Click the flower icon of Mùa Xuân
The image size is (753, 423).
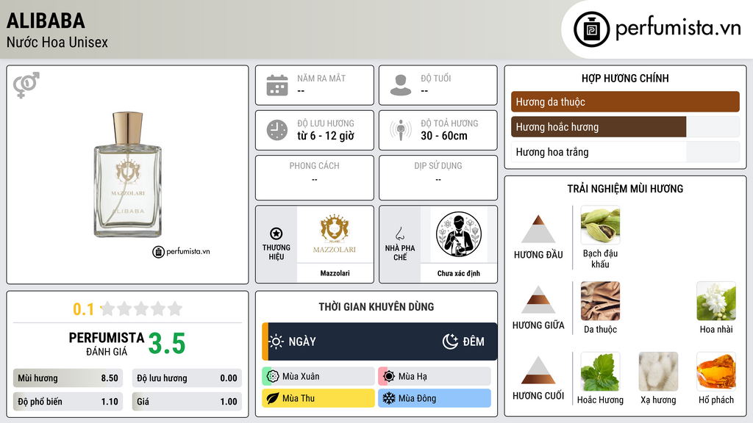click(x=273, y=376)
